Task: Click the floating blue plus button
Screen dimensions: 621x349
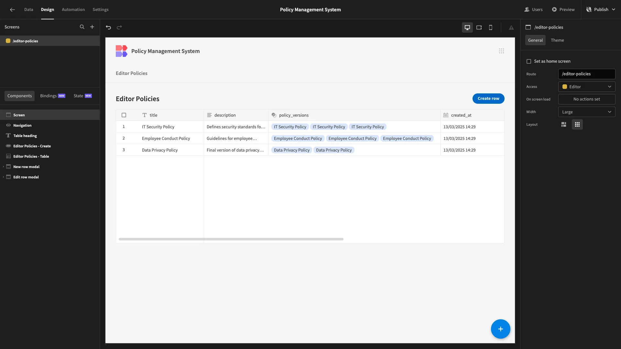Action: (500, 329)
